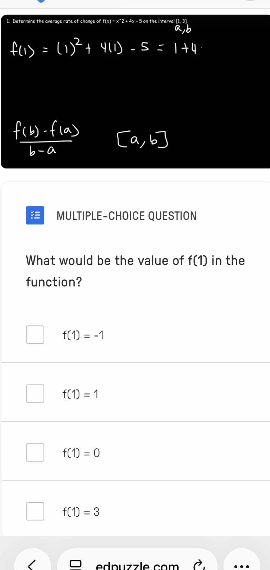This screenshot has height=570, width=270.
Task: Select the checkbox for f(1) = 1
Action: 35,393
